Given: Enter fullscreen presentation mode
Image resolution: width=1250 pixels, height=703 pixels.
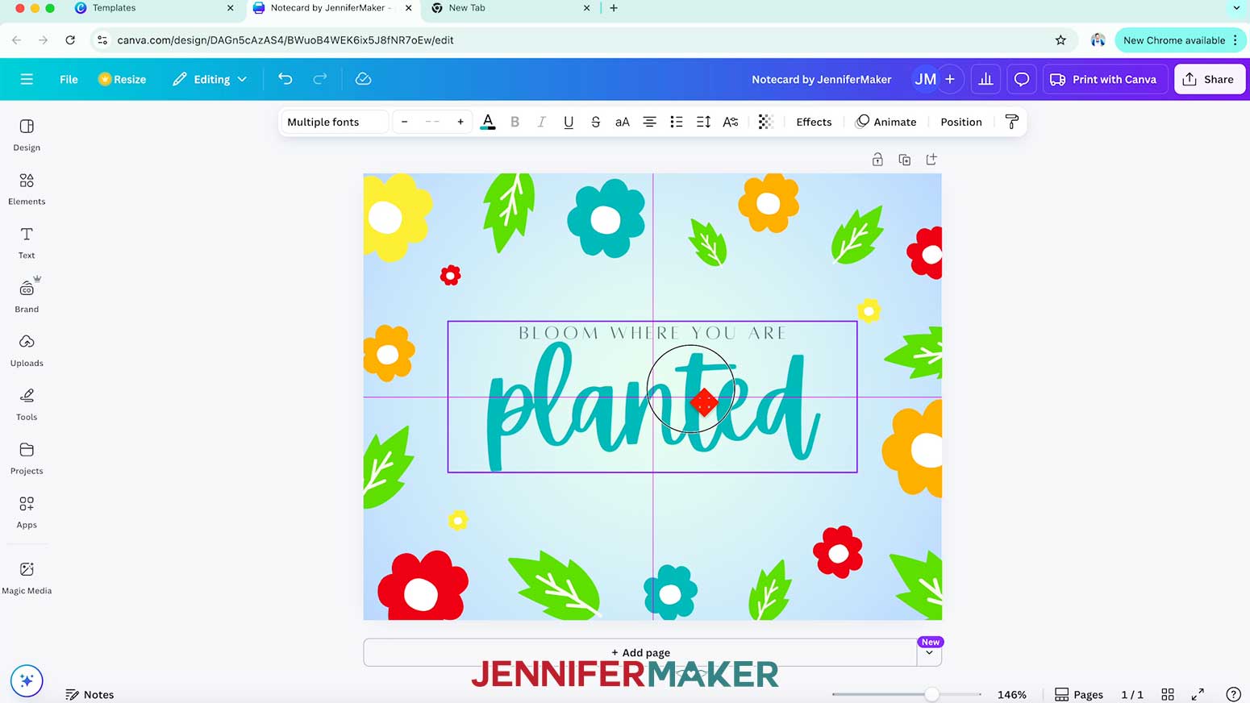Looking at the screenshot, I should 1198,694.
